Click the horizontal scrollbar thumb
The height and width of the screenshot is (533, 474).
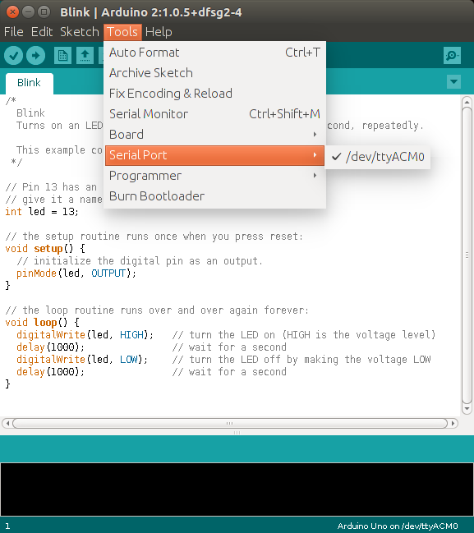230,423
